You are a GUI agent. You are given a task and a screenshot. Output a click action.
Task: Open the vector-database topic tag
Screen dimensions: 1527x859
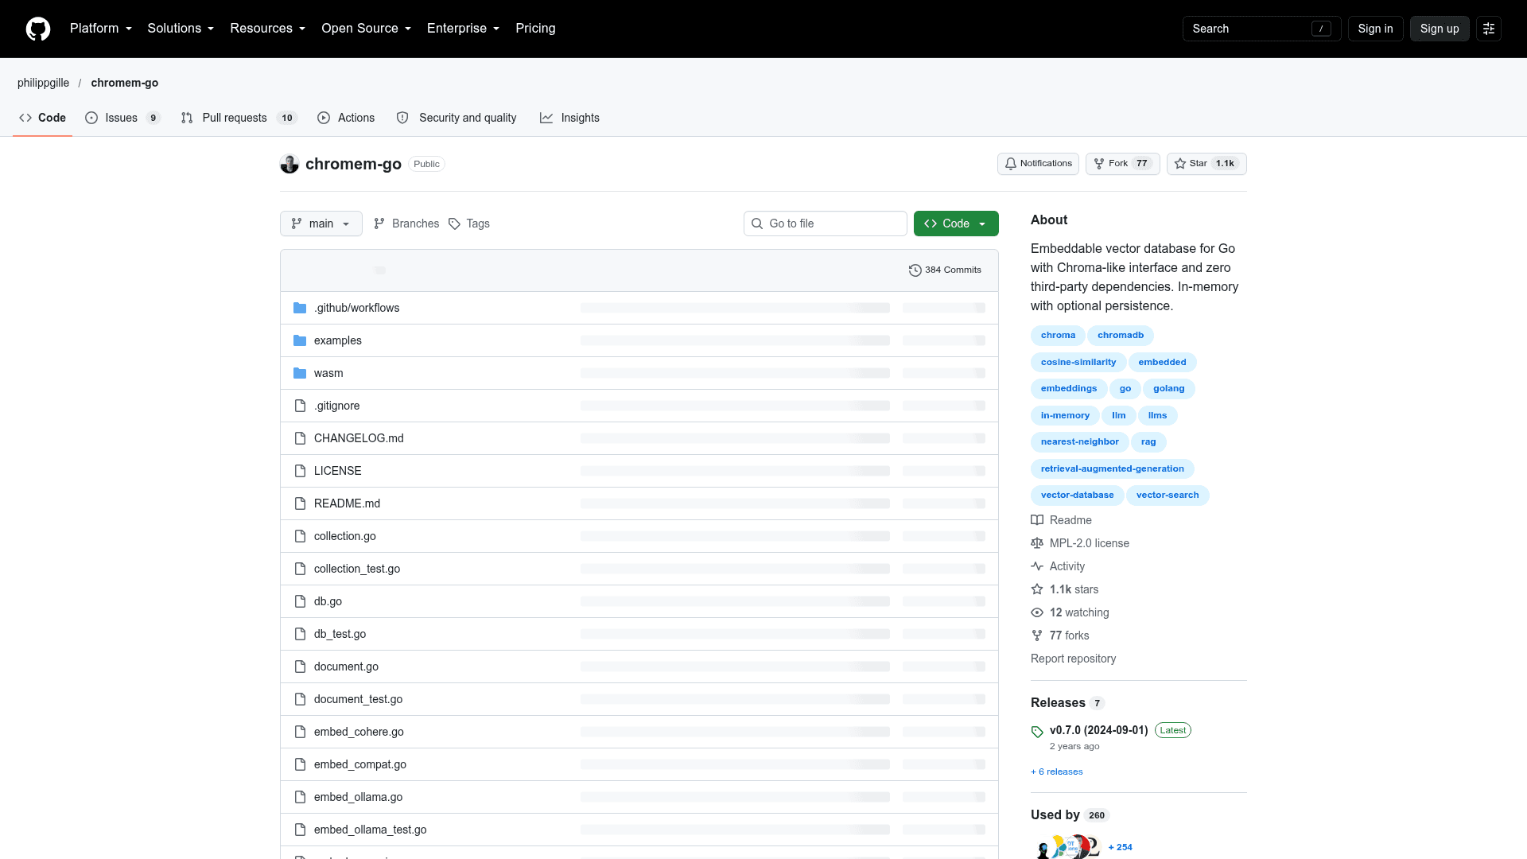(1077, 496)
